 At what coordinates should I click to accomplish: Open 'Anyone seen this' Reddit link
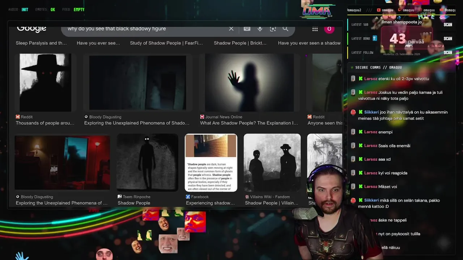tap(325, 123)
